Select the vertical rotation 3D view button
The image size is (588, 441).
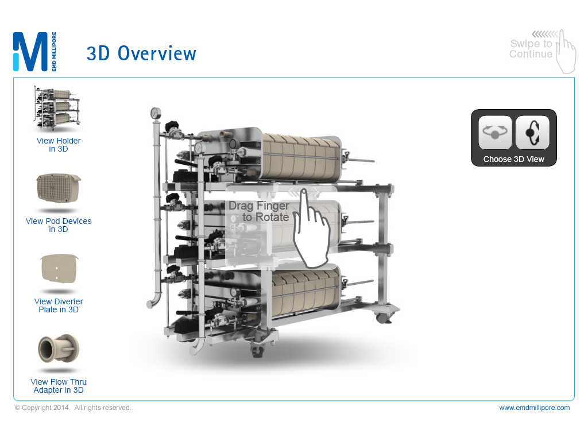coord(532,133)
